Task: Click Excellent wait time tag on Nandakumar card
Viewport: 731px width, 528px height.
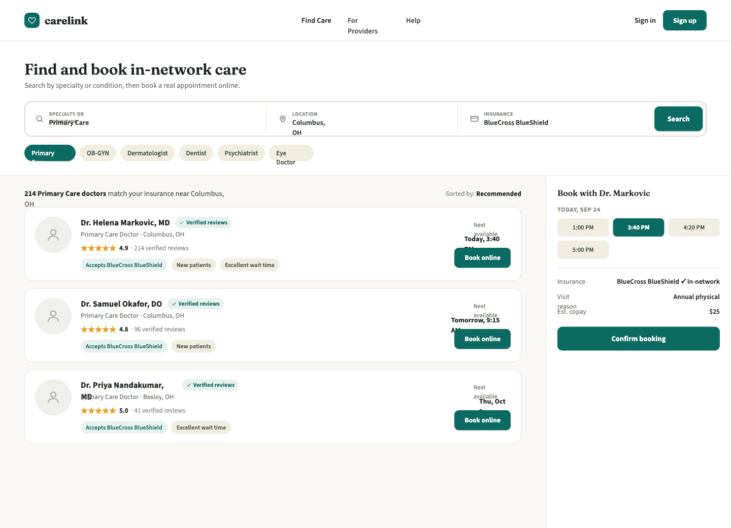Action: (201, 427)
